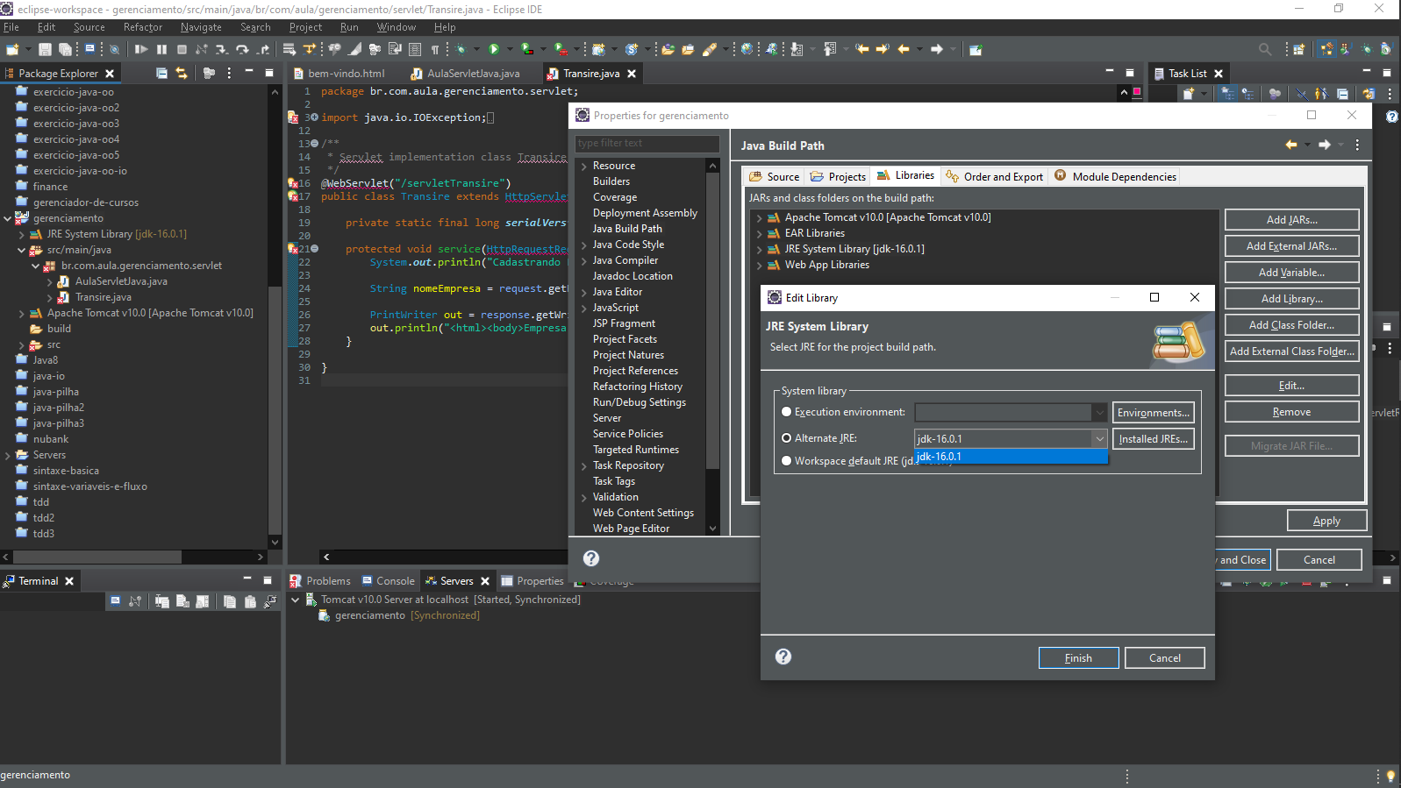The image size is (1401, 788).
Task: Switch to the Order and Export tab
Action: click(x=994, y=176)
